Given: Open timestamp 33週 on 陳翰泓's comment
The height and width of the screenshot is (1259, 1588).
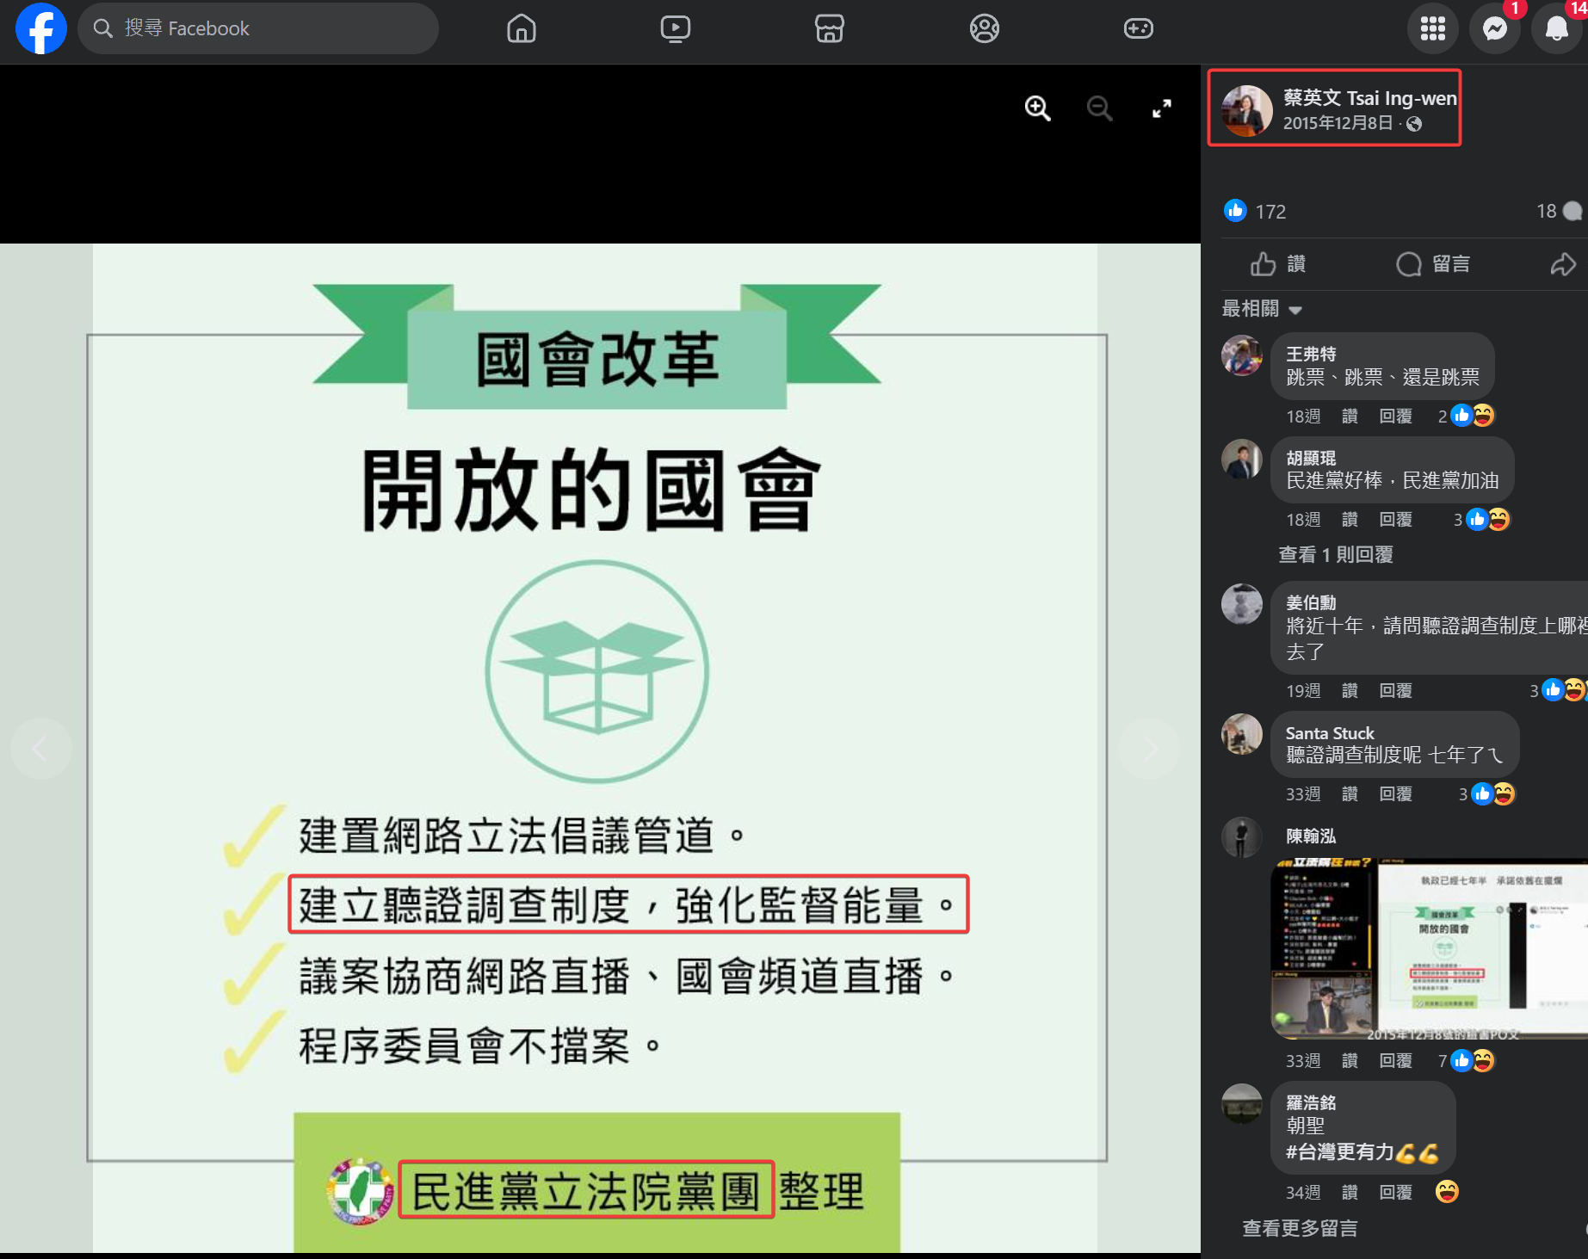Looking at the screenshot, I should pyautogui.click(x=1303, y=1061).
